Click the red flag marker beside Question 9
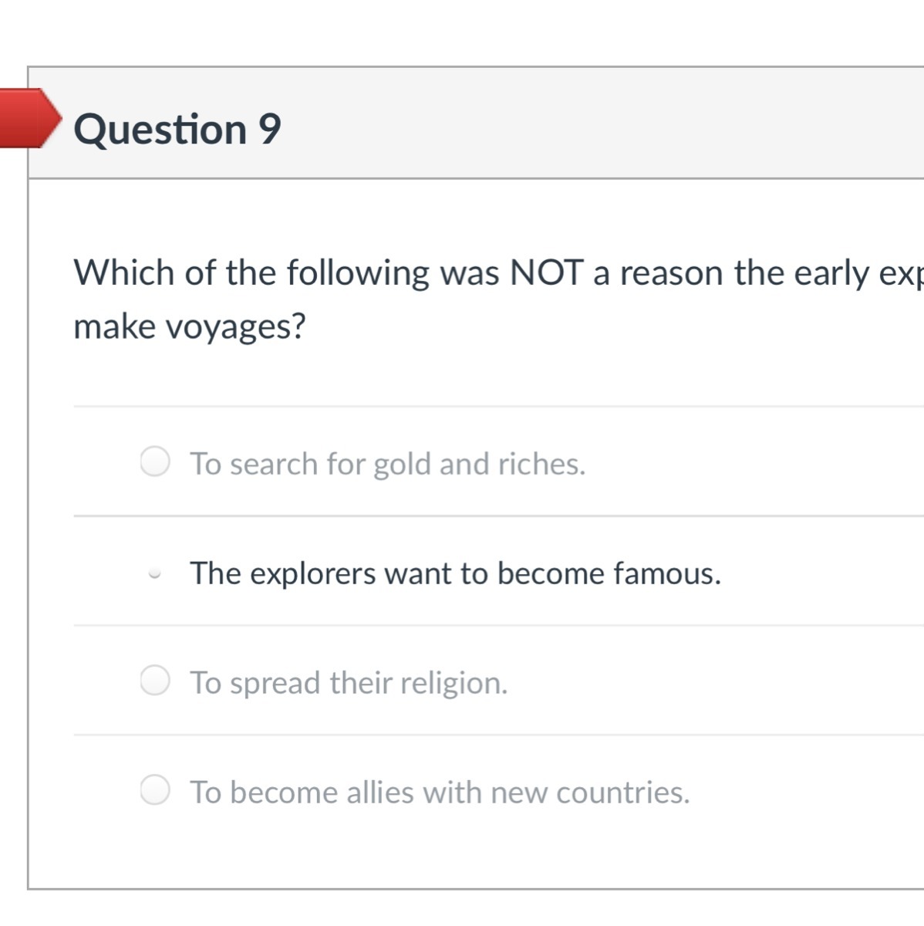 pyautogui.click(x=28, y=118)
